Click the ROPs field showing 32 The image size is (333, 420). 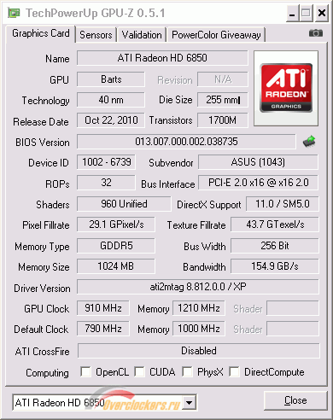(106, 183)
